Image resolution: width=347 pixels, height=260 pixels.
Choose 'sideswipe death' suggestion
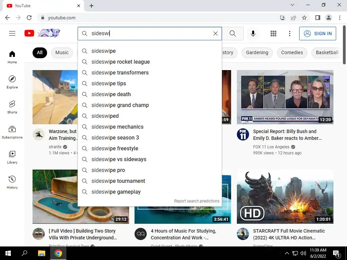[149, 94]
